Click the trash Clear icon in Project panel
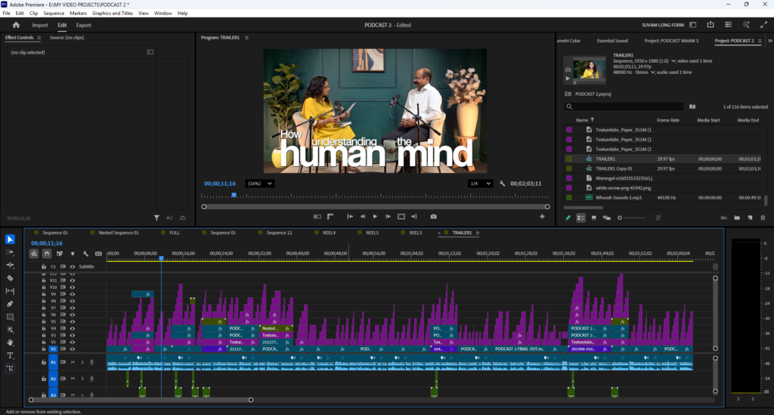The image size is (774, 415). (x=763, y=218)
